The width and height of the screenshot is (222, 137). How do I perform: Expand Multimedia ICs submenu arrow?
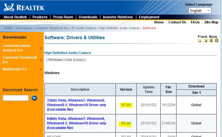coord(41,69)
